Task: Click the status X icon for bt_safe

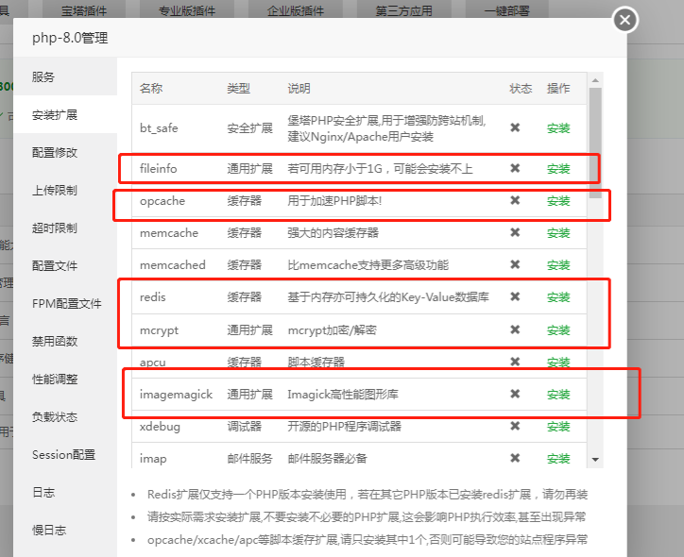Action: pos(515,127)
